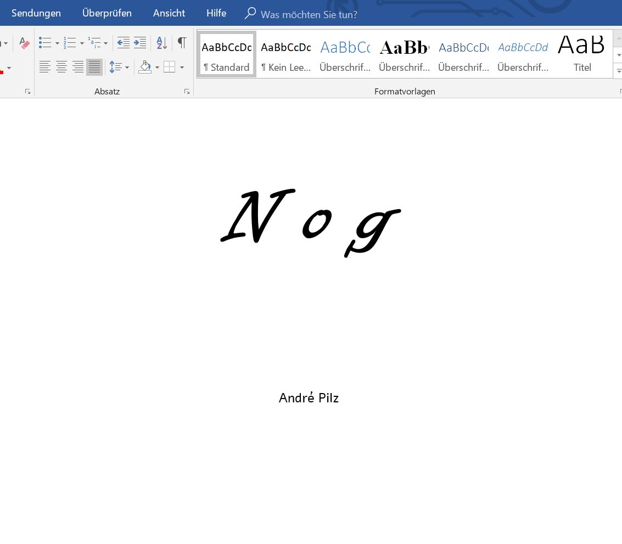622x544 pixels.
Task: Click the author name André Pilz
Action: pyautogui.click(x=309, y=397)
